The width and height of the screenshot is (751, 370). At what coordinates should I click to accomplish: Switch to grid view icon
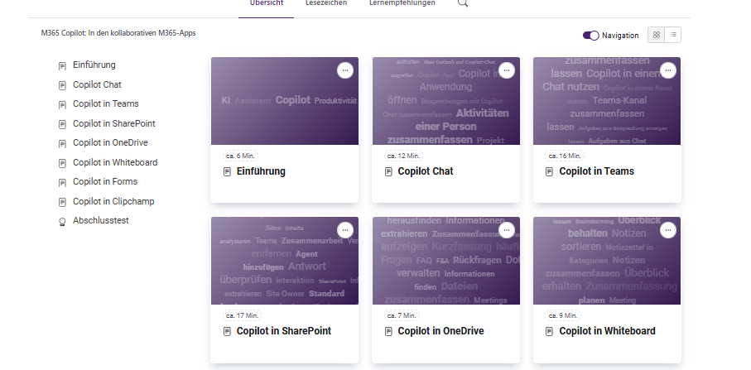[656, 35]
